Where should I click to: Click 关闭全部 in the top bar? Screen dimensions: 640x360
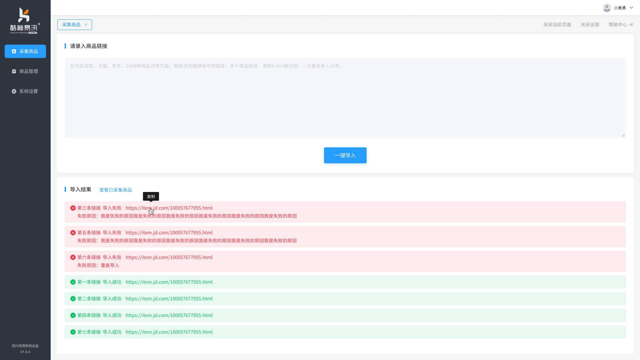[590, 25]
